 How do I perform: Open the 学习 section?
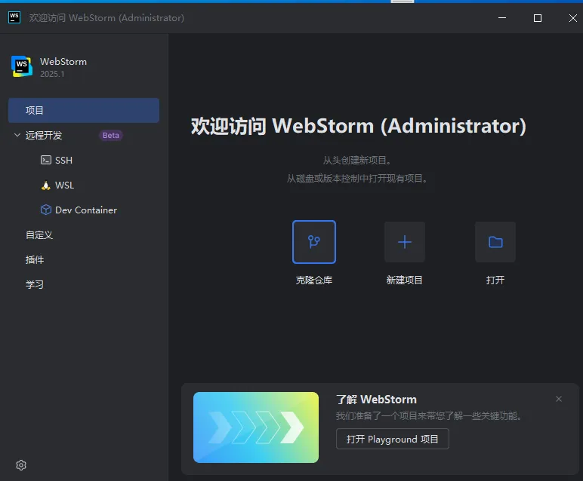pos(35,285)
